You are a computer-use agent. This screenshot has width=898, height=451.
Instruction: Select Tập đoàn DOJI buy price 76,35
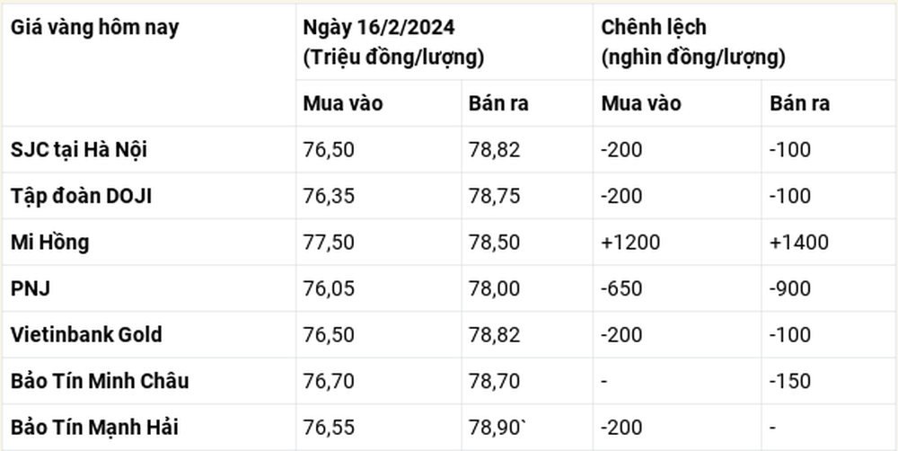tap(329, 196)
